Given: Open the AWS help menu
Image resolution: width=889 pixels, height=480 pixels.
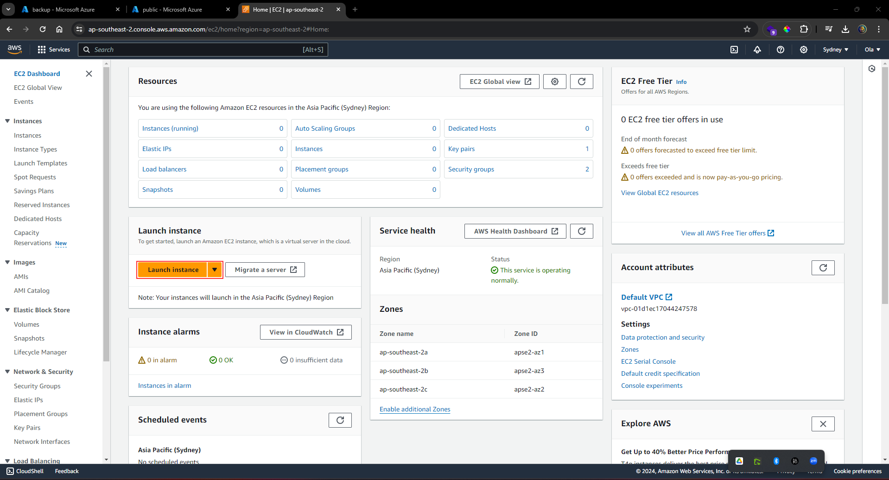Looking at the screenshot, I should (781, 50).
